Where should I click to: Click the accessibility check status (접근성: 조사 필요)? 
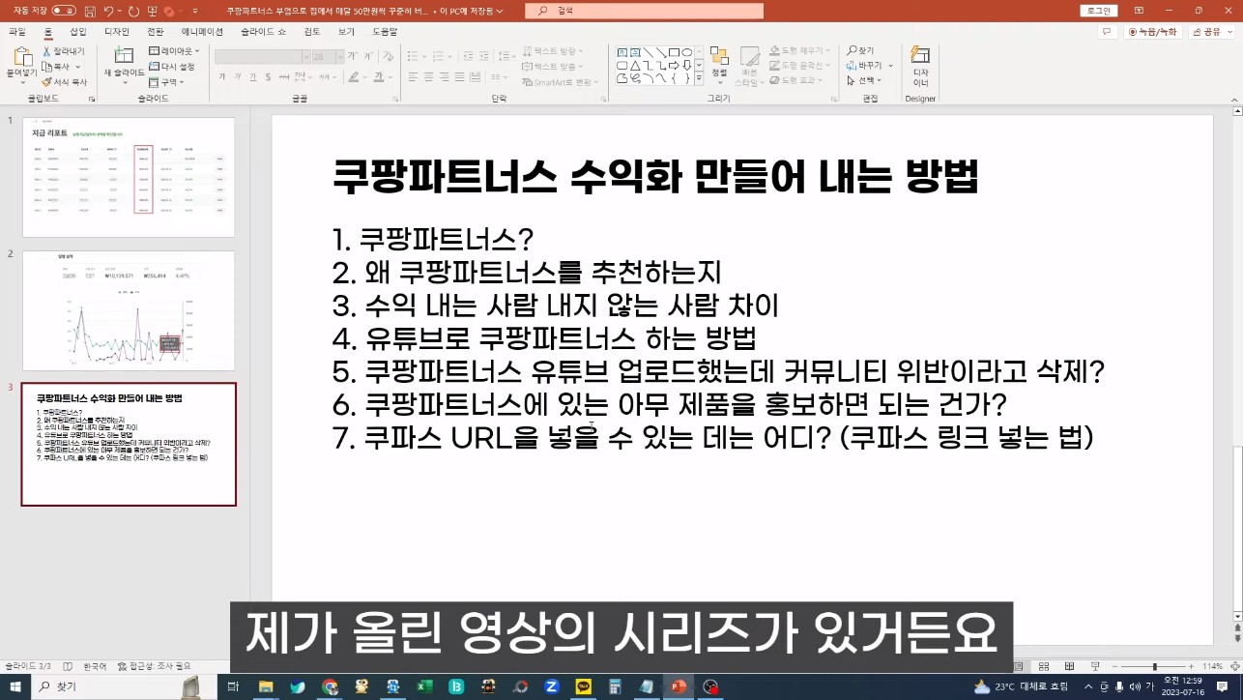tap(154, 666)
